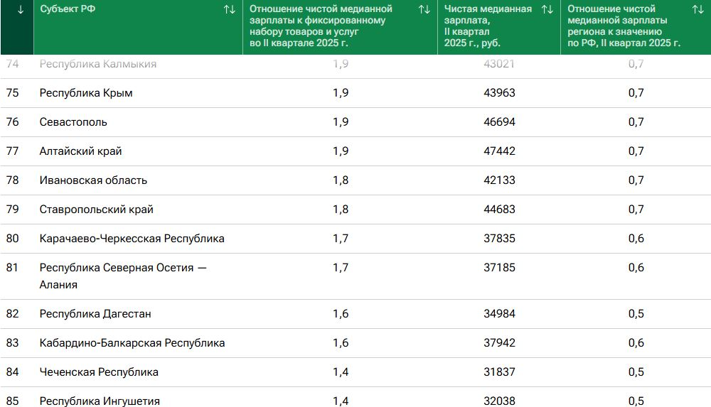Click salary value 42133 for Ивановская область
The height and width of the screenshot is (407, 711).
point(499,180)
